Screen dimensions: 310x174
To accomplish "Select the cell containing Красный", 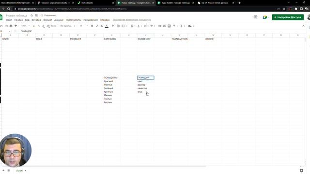I will 112,81.
